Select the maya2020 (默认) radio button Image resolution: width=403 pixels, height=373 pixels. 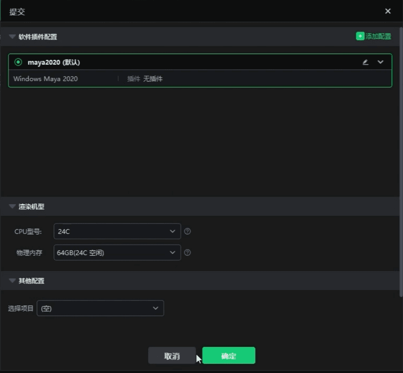click(x=18, y=62)
